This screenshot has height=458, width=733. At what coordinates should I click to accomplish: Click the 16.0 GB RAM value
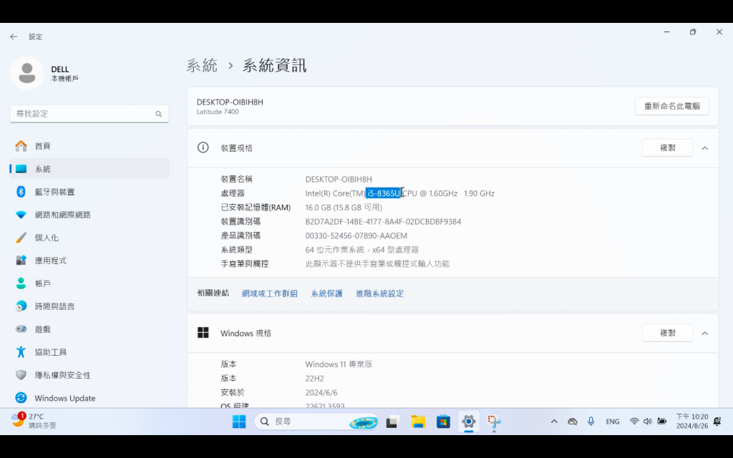344,207
